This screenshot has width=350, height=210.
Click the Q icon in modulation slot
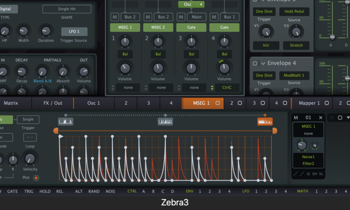tap(308, 174)
